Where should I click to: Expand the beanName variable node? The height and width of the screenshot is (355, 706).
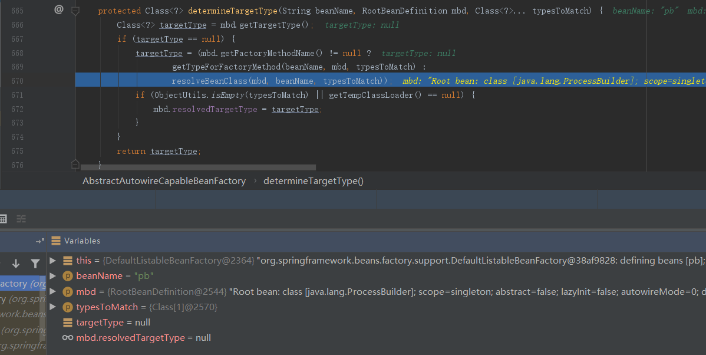pos(53,276)
